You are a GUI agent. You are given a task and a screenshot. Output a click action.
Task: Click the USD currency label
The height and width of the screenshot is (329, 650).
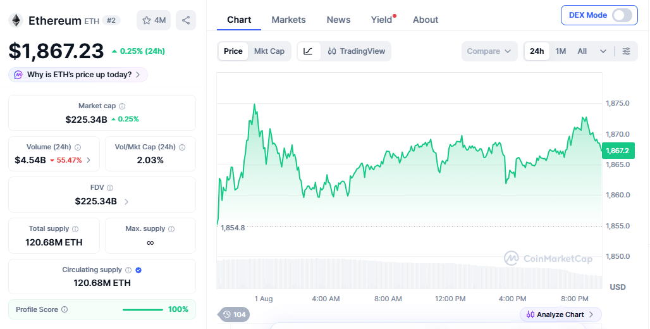click(618, 287)
